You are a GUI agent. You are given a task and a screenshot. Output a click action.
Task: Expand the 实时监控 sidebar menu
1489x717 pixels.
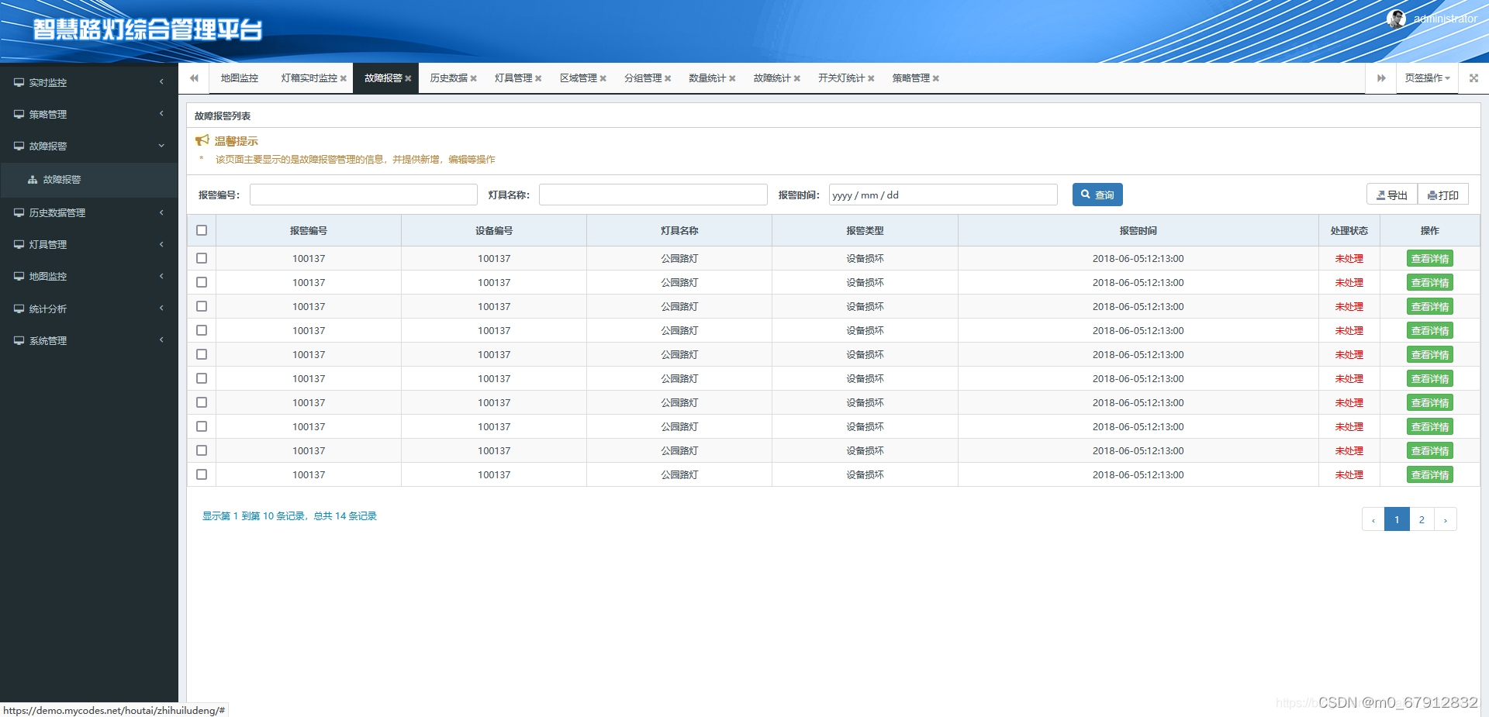click(x=89, y=82)
